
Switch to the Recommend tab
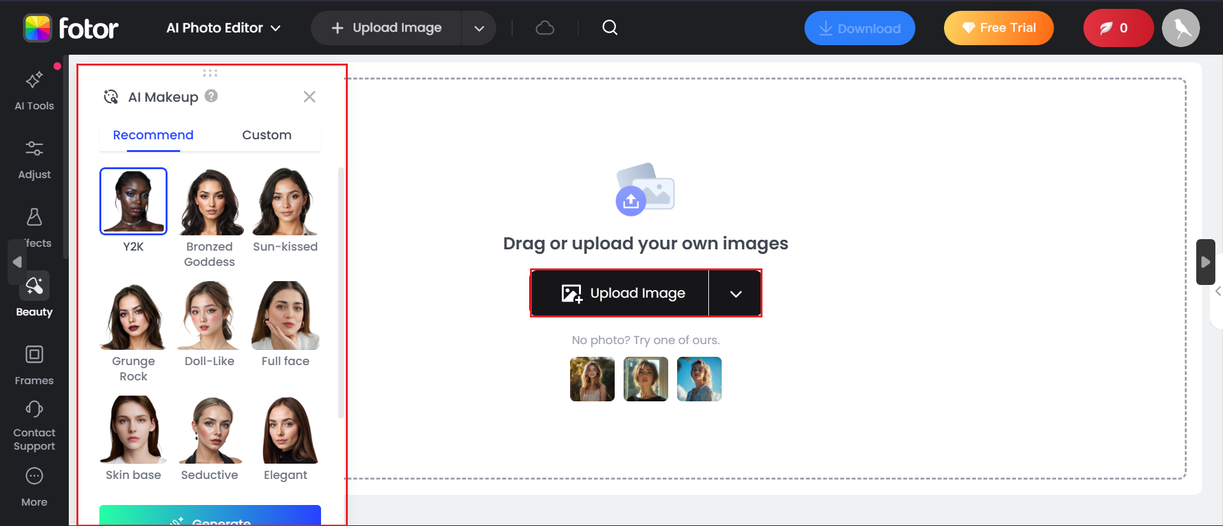click(153, 135)
